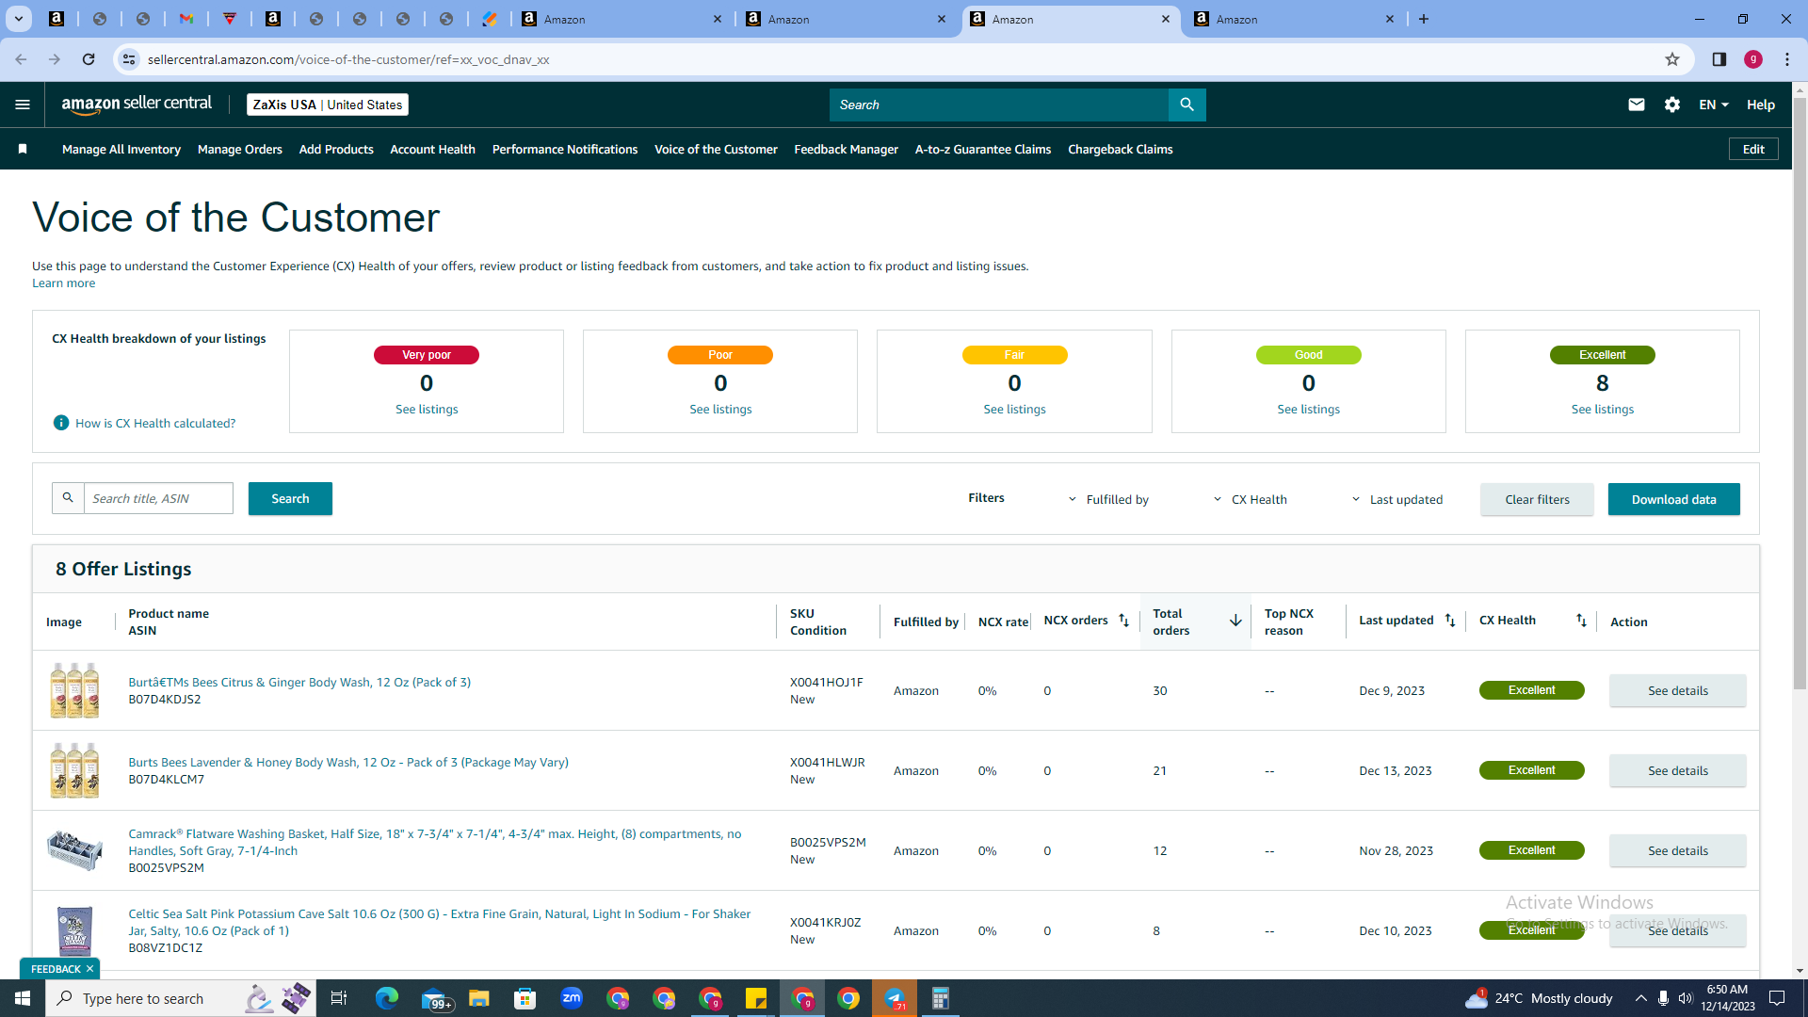Open the ZaXis USA United States account switcher
This screenshot has width=1808, height=1017.
tap(328, 105)
